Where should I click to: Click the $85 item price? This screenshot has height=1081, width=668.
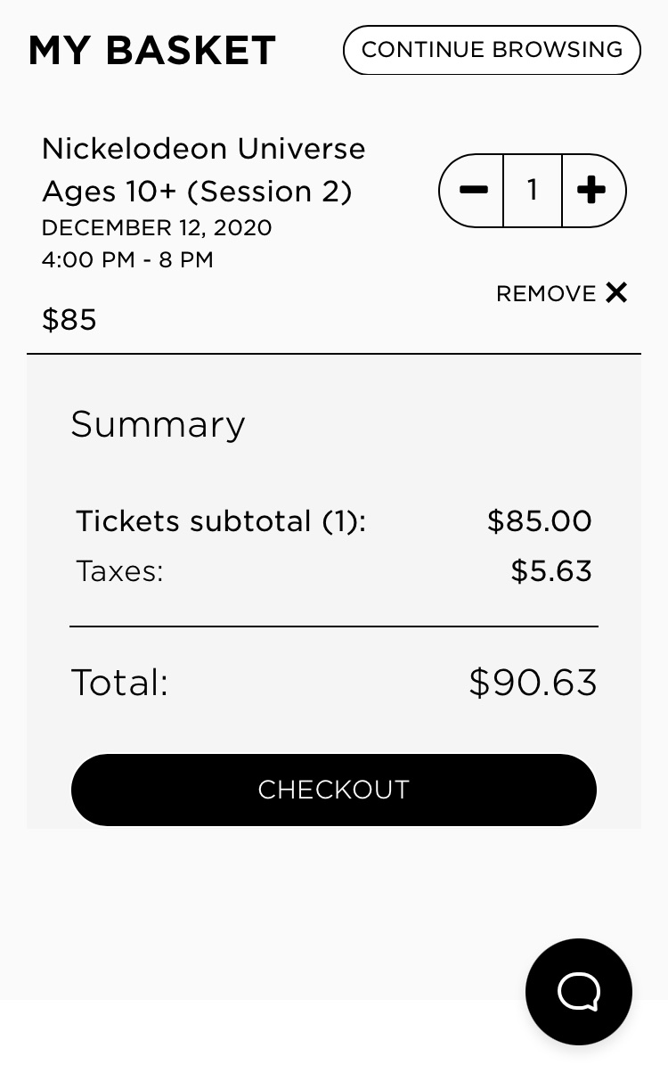[69, 319]
